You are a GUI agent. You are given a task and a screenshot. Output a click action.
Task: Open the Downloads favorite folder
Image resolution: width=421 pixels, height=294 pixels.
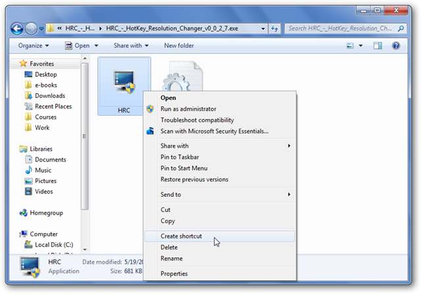click(50, 96)
